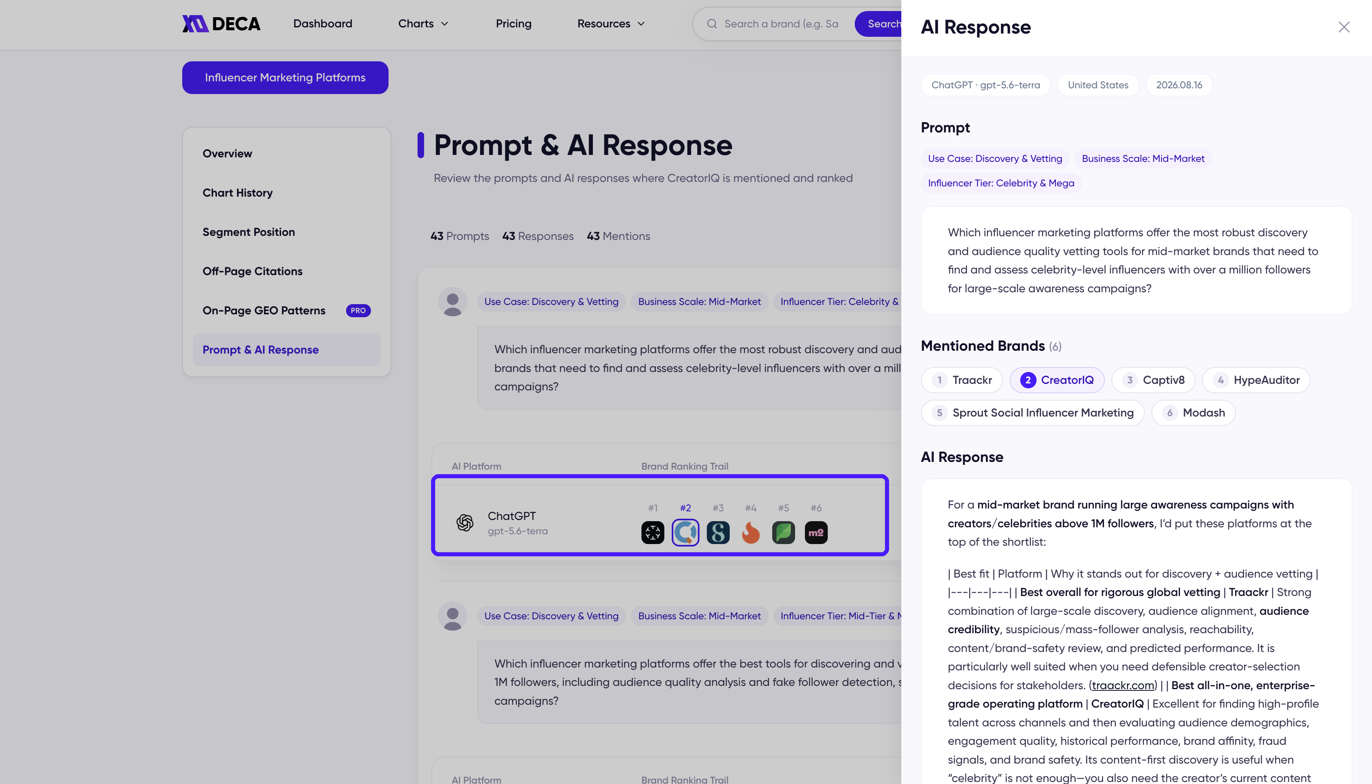The width and height of the screenshot is (1372, 784).
Task: Click panel tag Influencer Tier: Celebrity & Mega
Action: coord(1001,184)
